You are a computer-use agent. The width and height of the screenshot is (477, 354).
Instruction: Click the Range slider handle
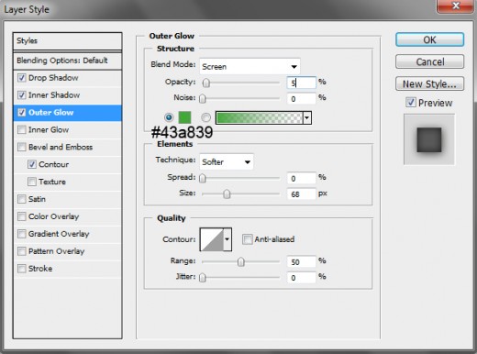[241, 262]
